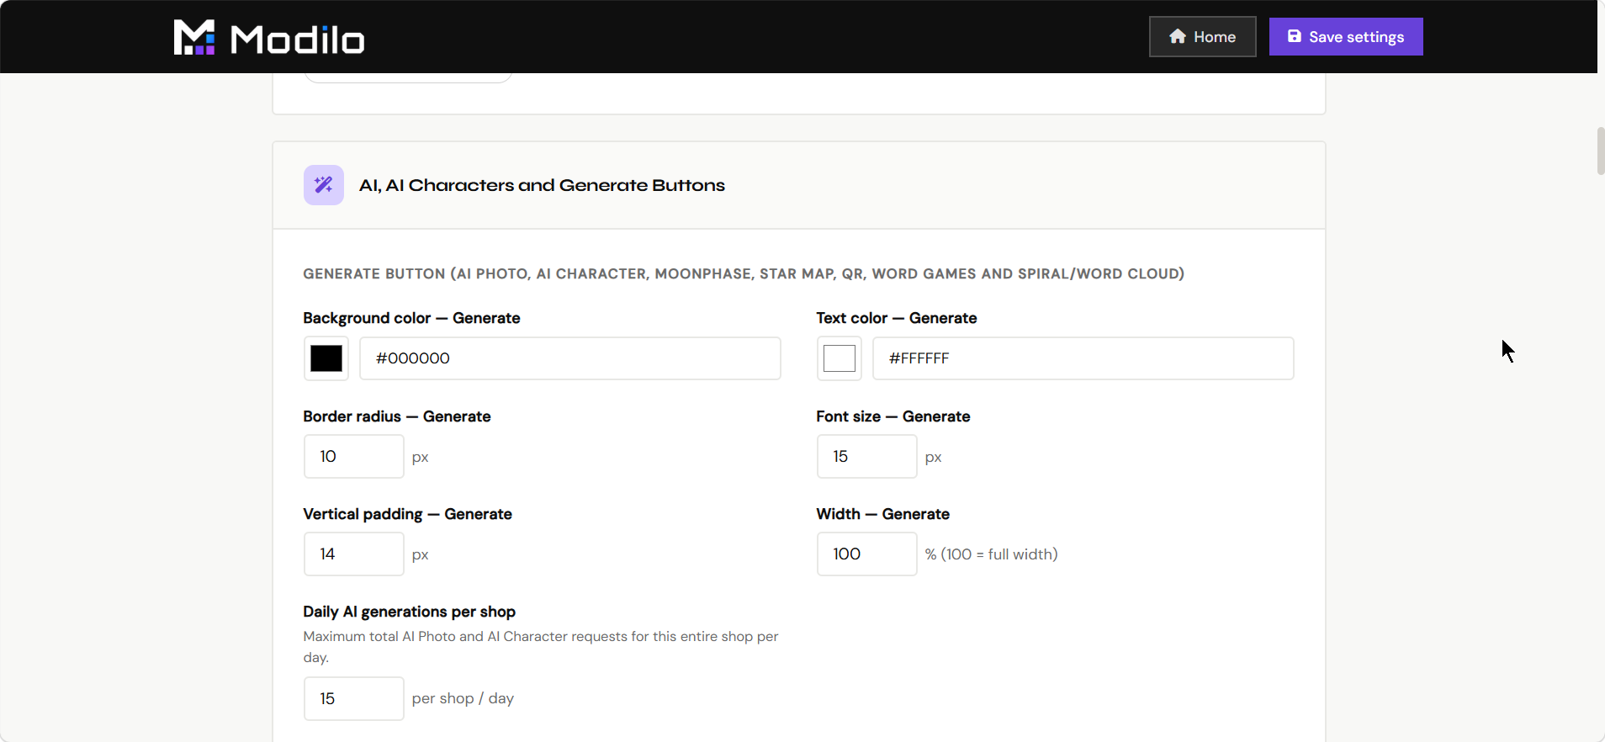Click the GENERATE BUTTON section subtitle
This screenshot has width=1605, height=742.
744,274
